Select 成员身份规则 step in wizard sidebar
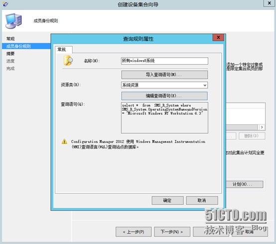Viewport: 276px width, 244px height. (x=26, y=46)
